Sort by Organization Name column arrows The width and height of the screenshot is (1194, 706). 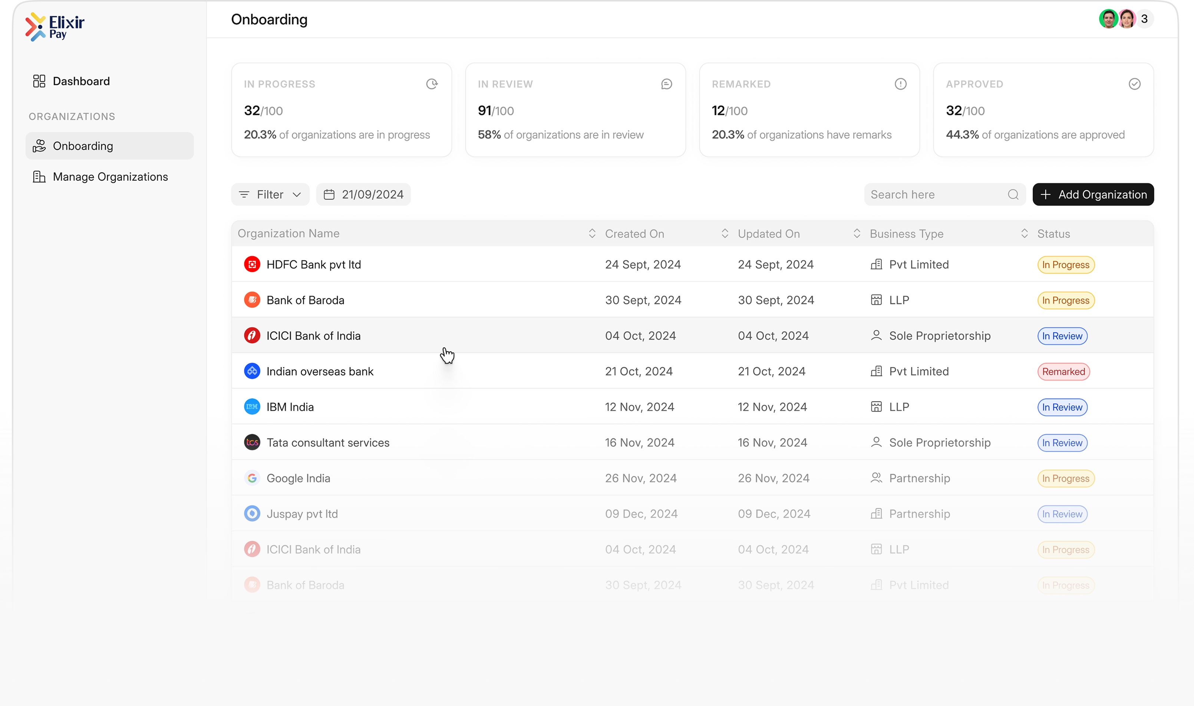tap(592, 234)
